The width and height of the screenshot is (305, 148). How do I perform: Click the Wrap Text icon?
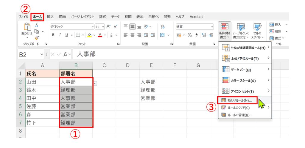(x=163, y=26)
